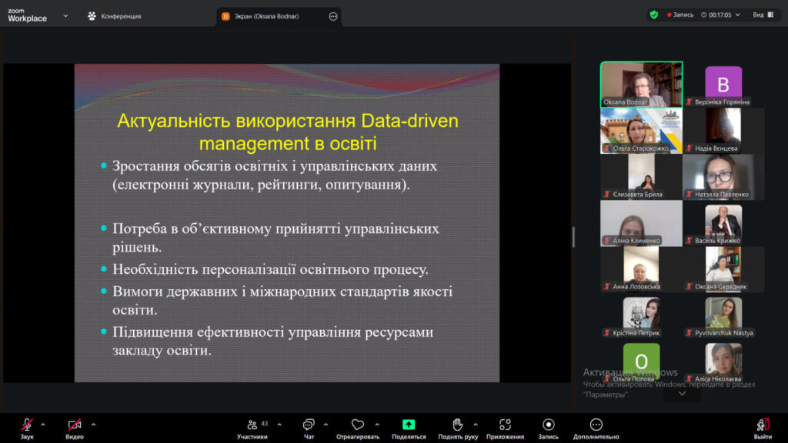Expand audio options arrow next to Звук
The image size is (788, 443).
click(x=43, y=424)
